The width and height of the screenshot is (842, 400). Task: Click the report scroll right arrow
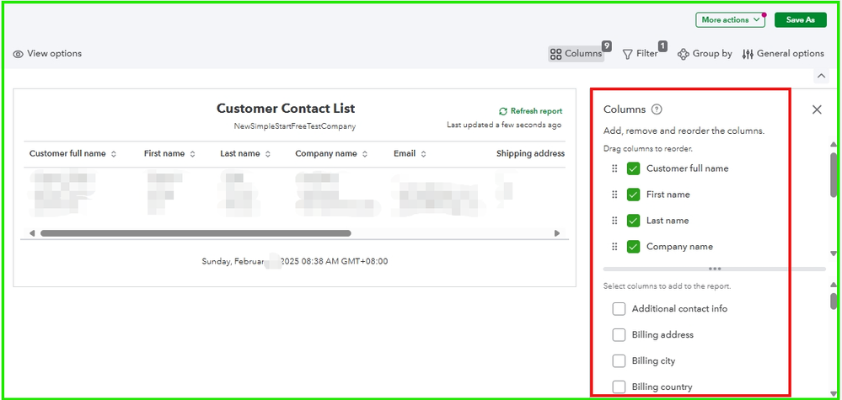tap(557, 233)
